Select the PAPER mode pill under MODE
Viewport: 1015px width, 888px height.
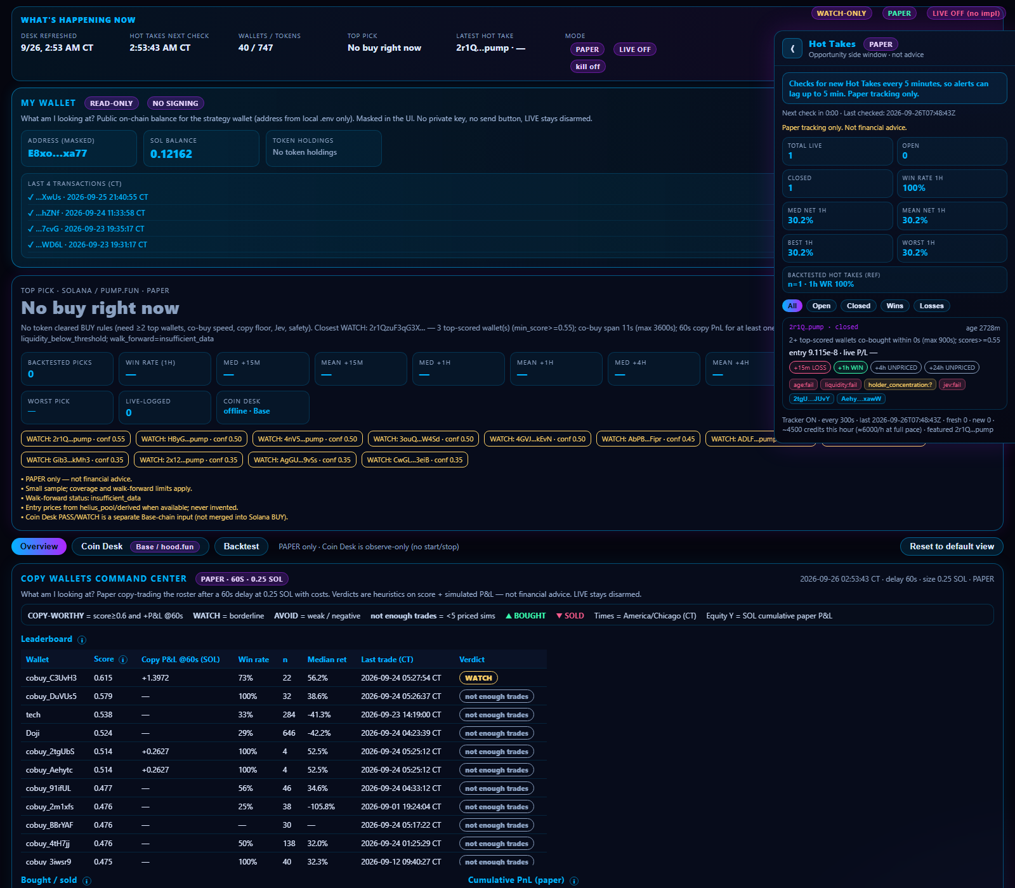587,49
